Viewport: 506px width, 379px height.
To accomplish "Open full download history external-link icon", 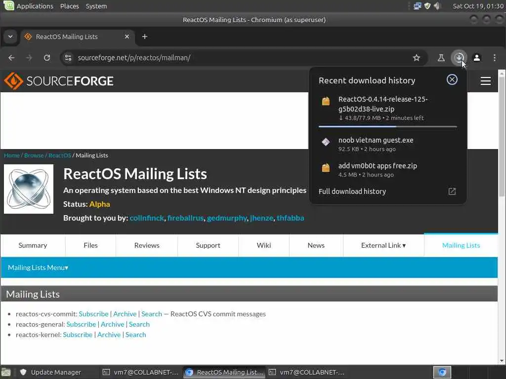I will (452, 191).
